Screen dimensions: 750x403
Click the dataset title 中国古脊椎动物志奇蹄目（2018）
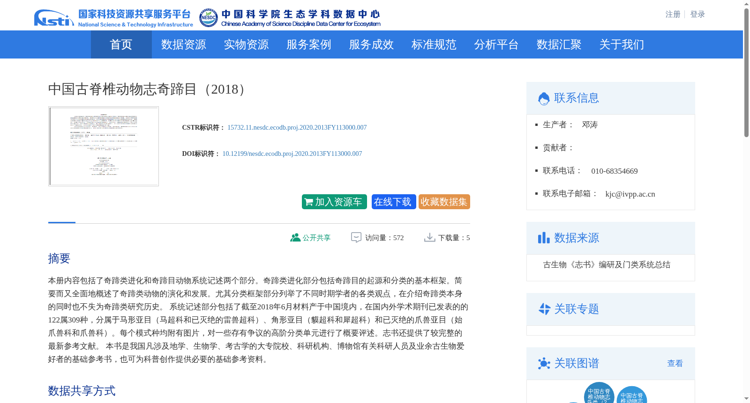149,89
